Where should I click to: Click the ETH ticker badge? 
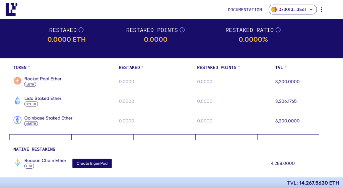(29, 166)
